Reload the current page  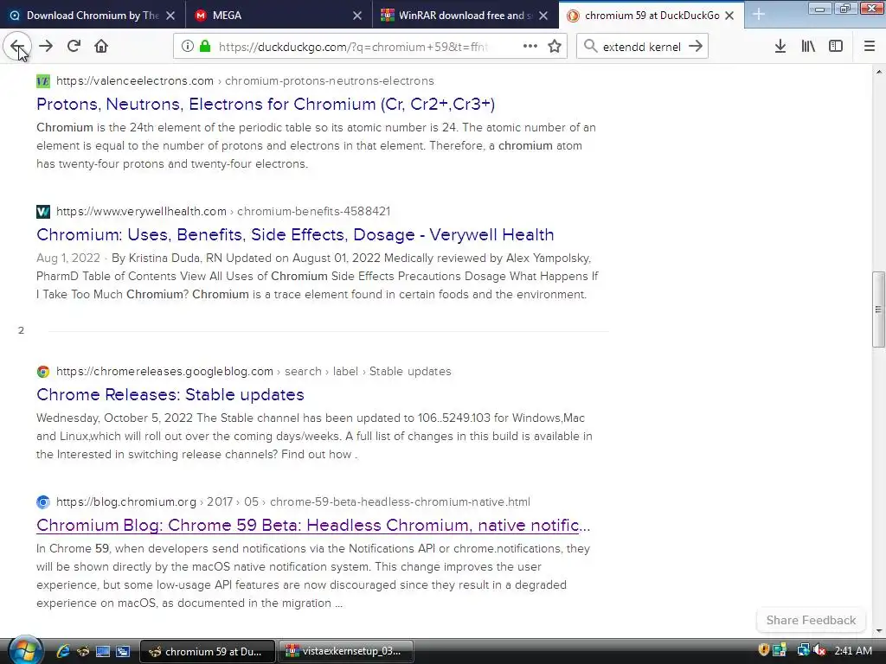click(x=74, y=47)
